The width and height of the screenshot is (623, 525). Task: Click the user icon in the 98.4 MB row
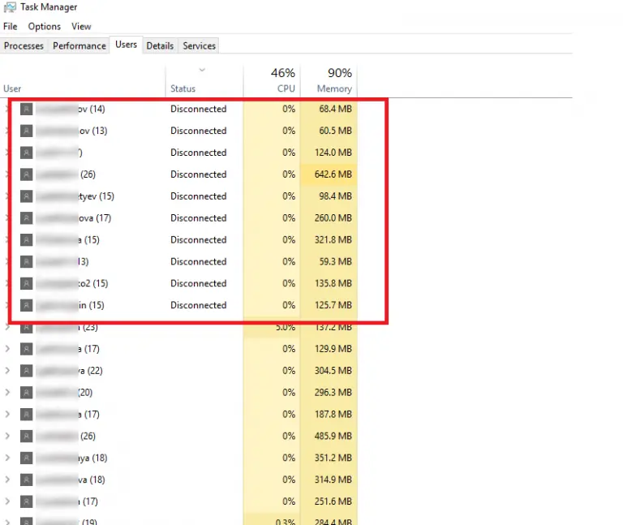26,196
